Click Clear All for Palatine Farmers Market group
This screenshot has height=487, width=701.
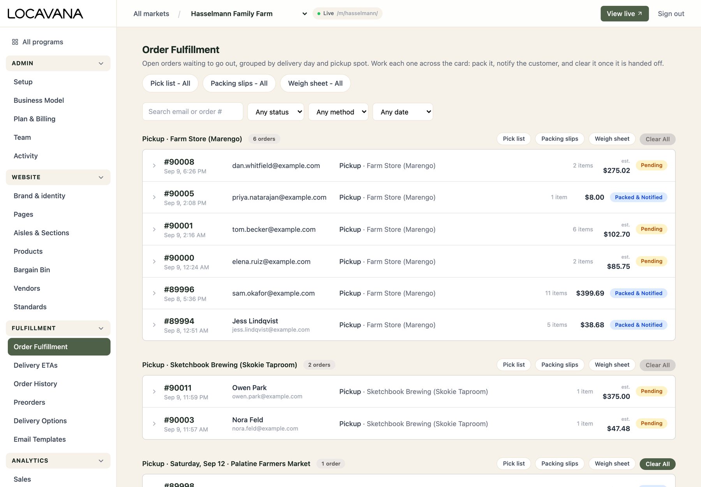click(657, 464)
